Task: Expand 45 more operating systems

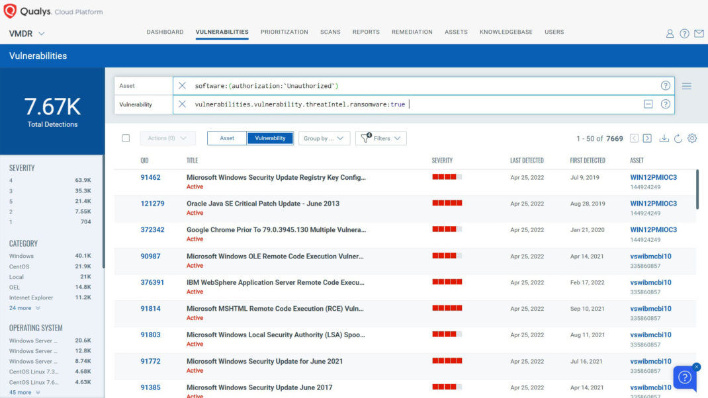Action: point(24,392)
